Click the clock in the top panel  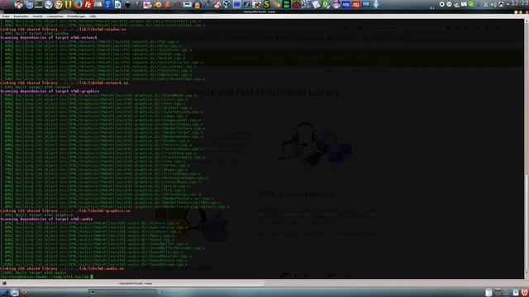point(520,3)
